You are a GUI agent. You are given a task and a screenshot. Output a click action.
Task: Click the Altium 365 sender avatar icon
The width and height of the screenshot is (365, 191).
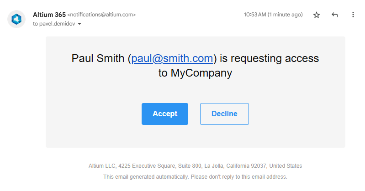click(17, 19)
